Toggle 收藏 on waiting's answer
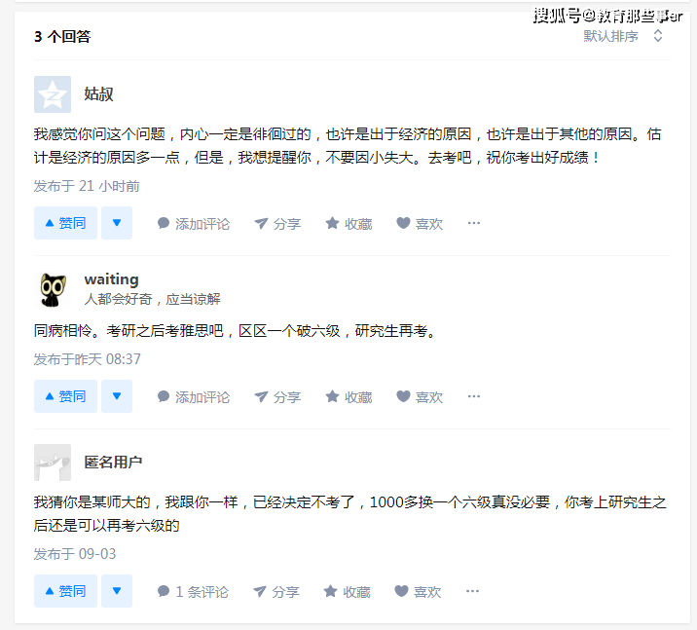 tap(348, 397)
